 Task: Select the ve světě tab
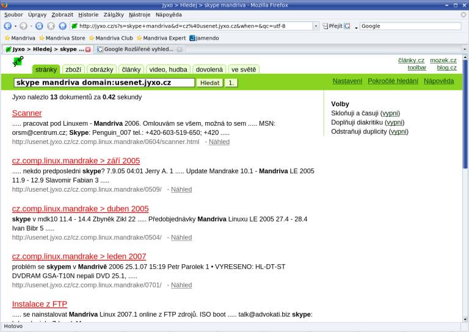[x=244, y=70]
